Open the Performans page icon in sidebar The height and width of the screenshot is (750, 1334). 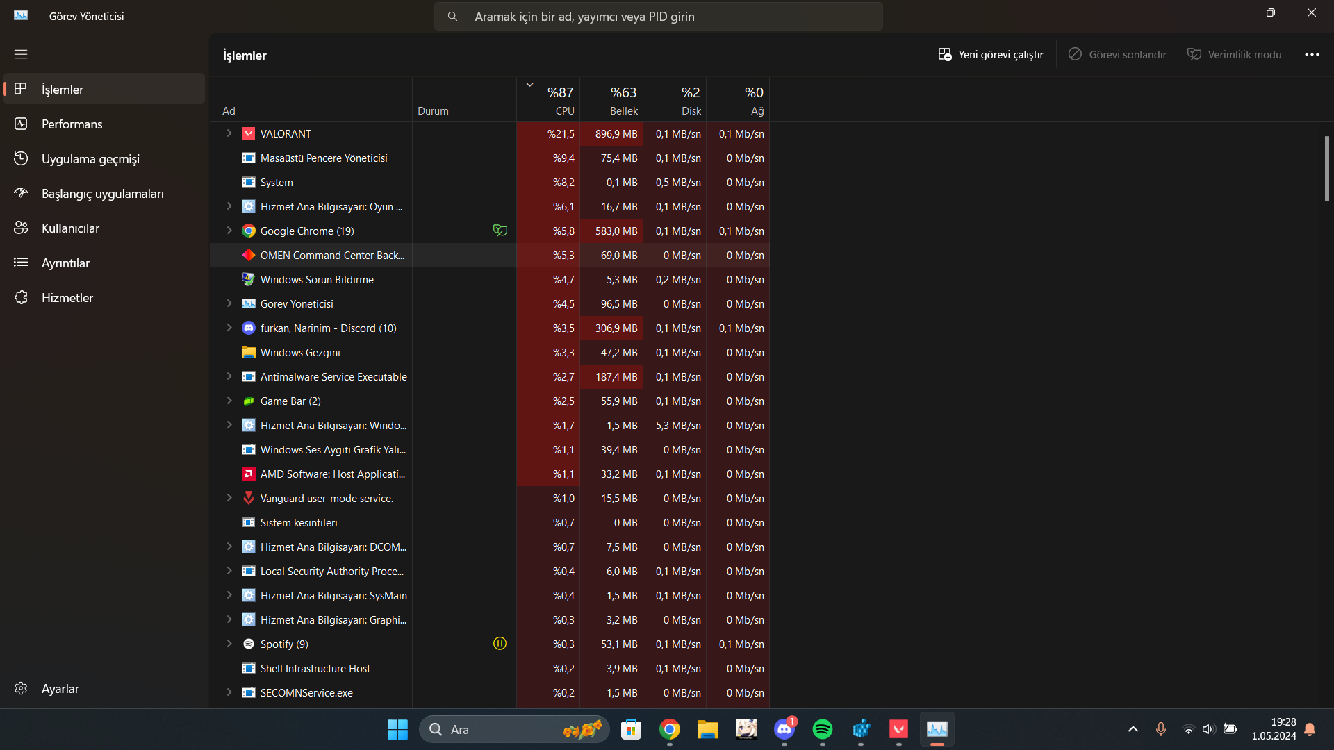pyautogui.click(x=21, y=124)
